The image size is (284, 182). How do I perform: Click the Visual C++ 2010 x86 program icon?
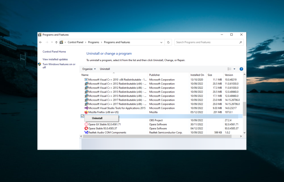tap(86, 80)
